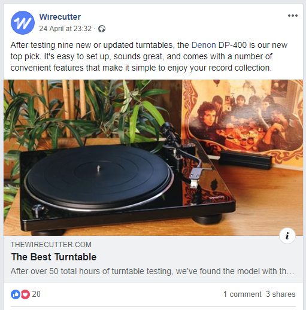Screen dimensions: 306x310
Task: Click the info 'i' icon on the link preview
Action: pos(287,236)
